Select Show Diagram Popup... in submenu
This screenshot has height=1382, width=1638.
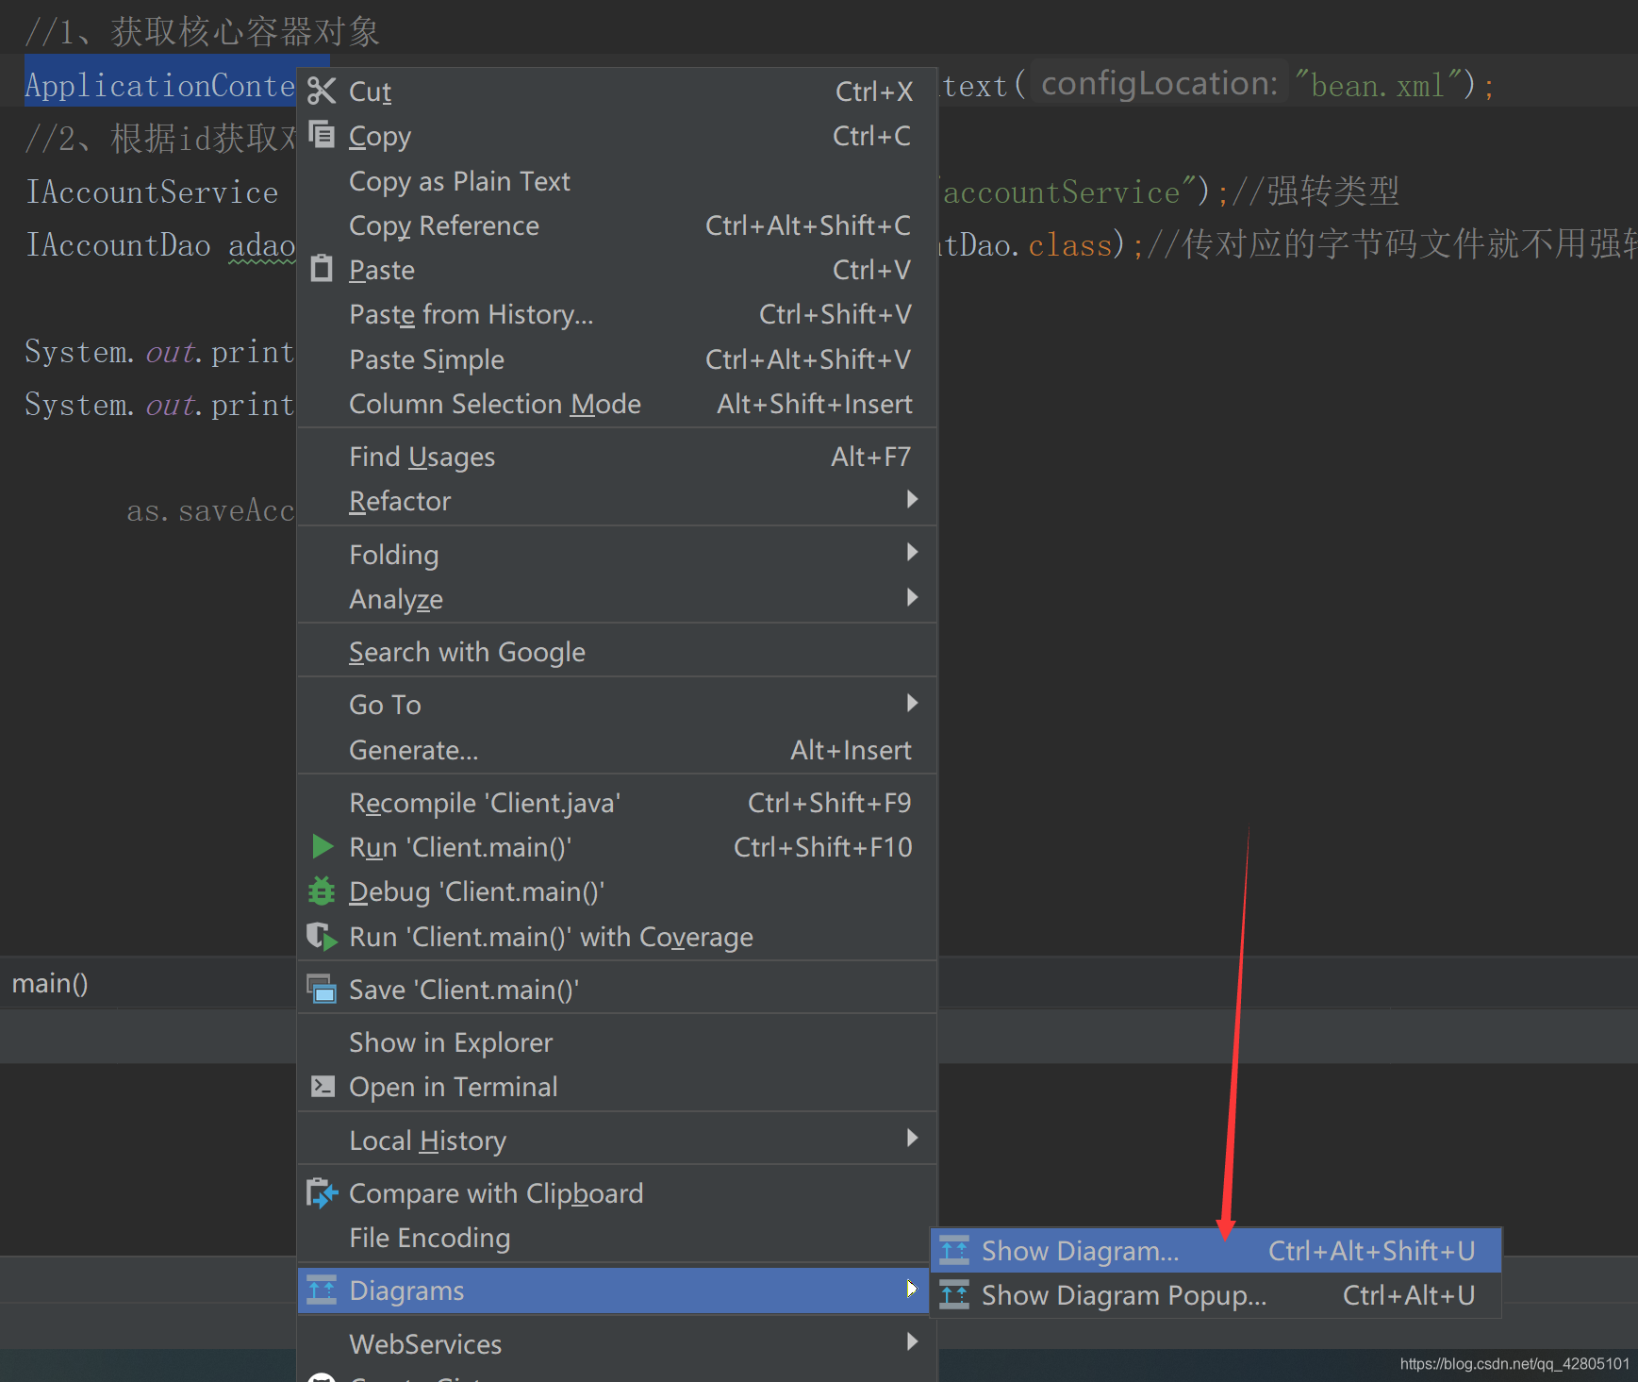pyautogui.click(x=1216, y=1295)
